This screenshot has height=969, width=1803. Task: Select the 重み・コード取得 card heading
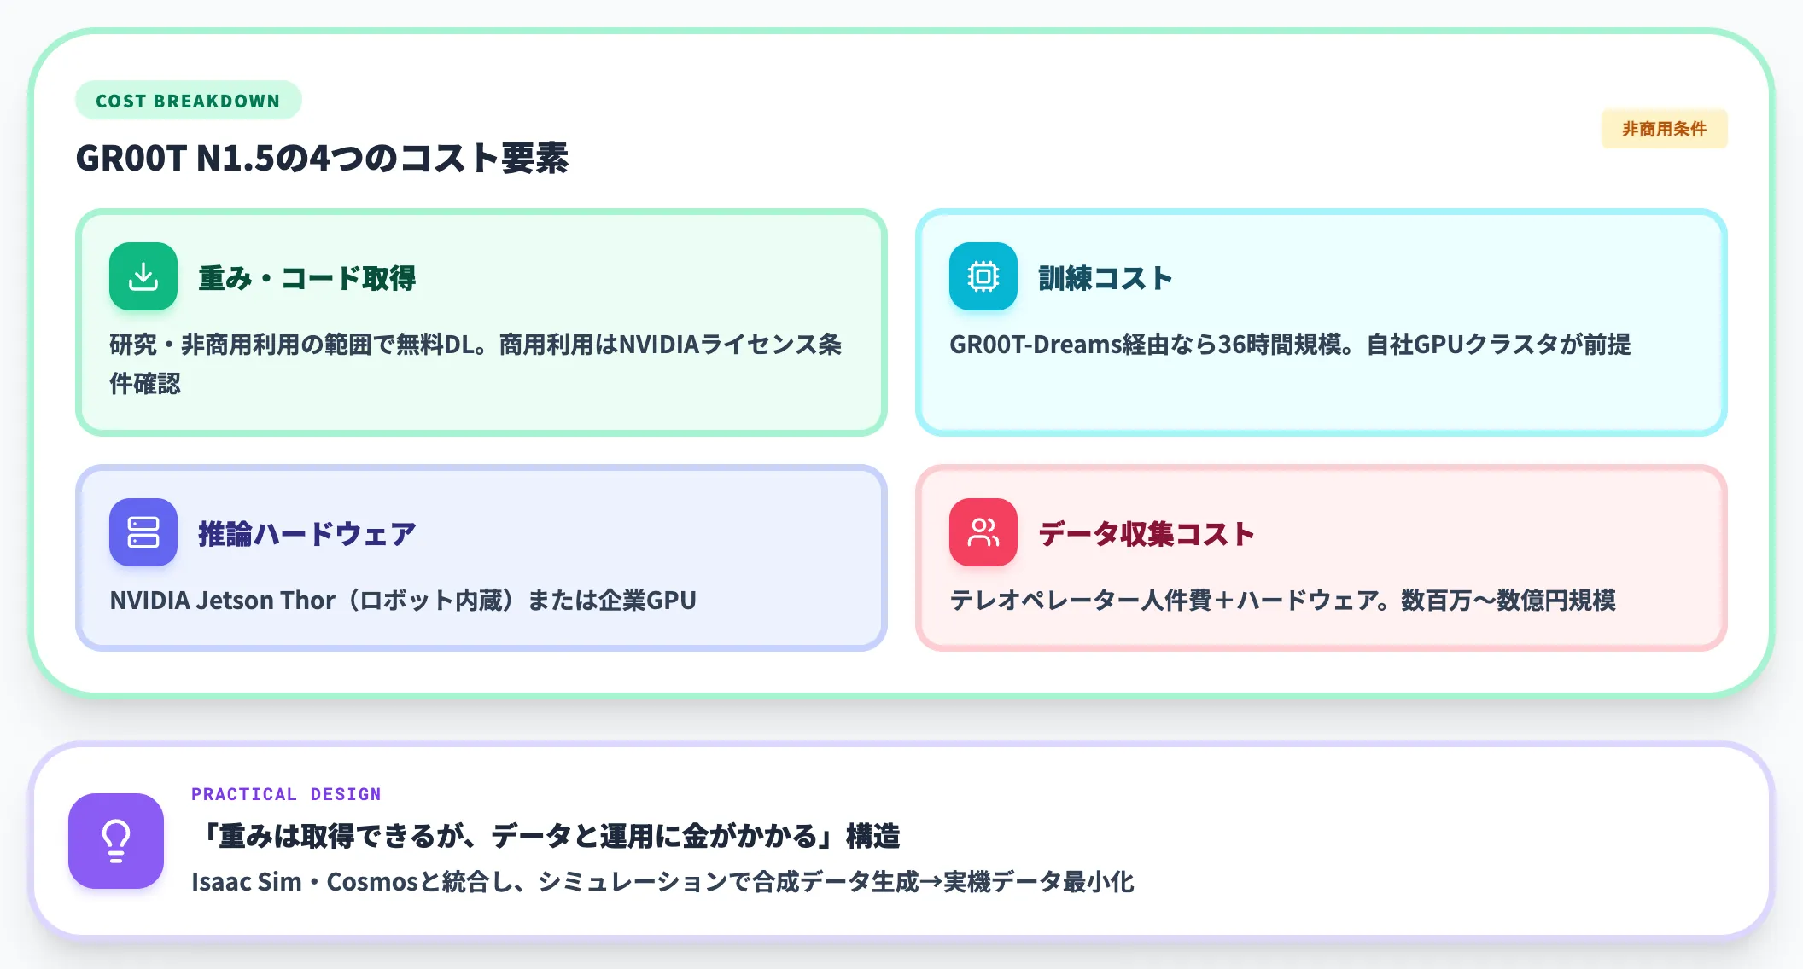306,278
